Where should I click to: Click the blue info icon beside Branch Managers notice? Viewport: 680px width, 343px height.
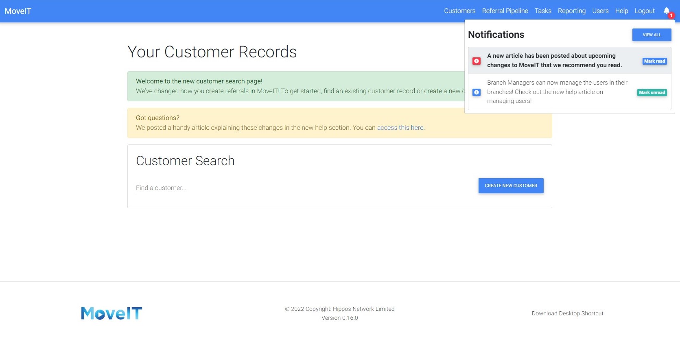tap(476, 92)
